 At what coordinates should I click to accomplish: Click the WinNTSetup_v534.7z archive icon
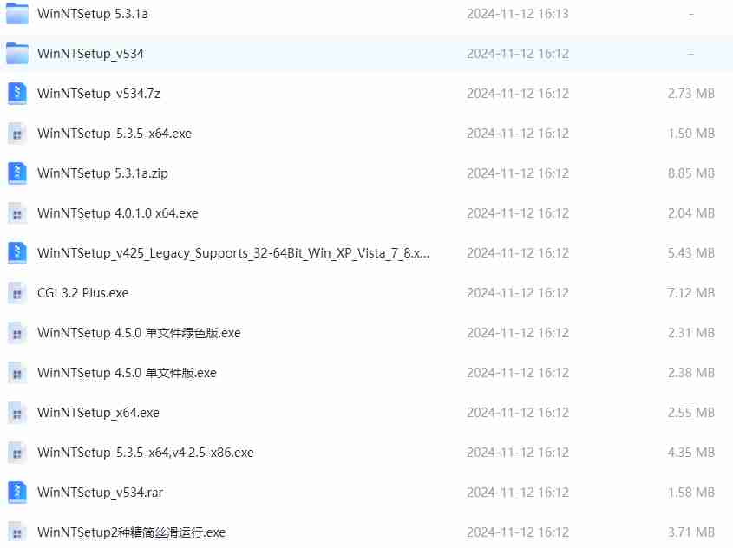click(17, 94)
